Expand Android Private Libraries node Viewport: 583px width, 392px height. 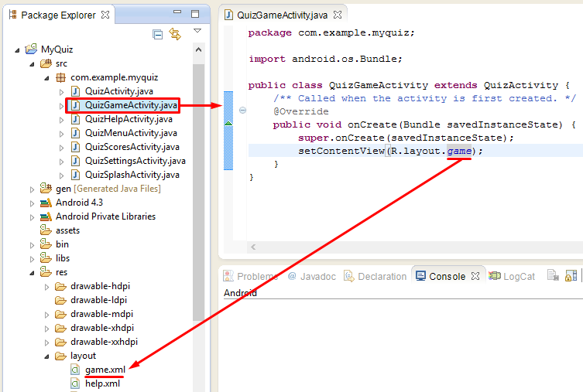point(32,217)
